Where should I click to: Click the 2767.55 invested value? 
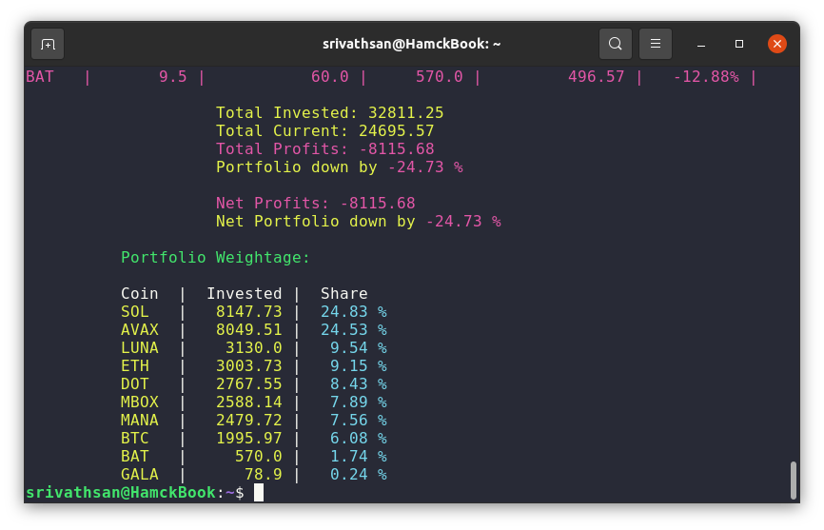[x=248, y=384]
